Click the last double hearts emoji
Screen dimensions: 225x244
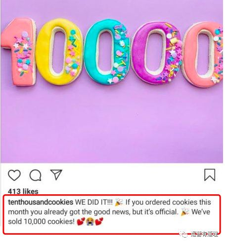[x=99, y=221]
